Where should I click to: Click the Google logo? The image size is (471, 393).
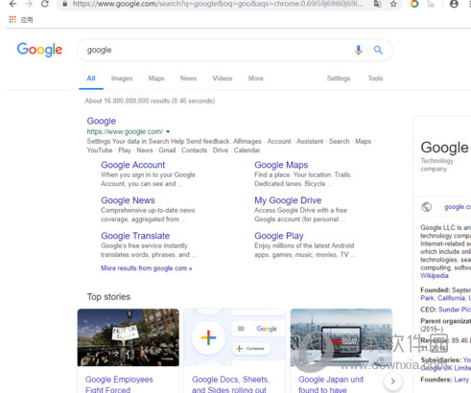click(x=39, y=50)
